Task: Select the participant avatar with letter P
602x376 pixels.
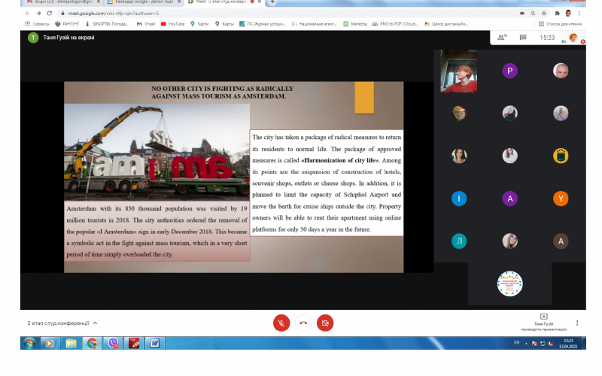Action: click(510, 71)
